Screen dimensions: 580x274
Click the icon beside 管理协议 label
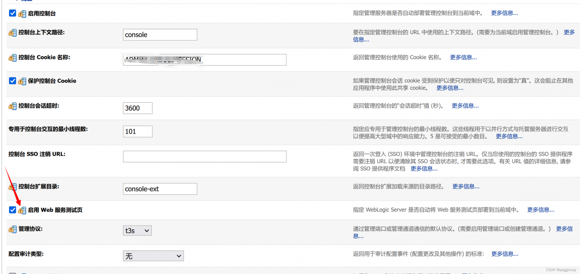click(13, 229)
